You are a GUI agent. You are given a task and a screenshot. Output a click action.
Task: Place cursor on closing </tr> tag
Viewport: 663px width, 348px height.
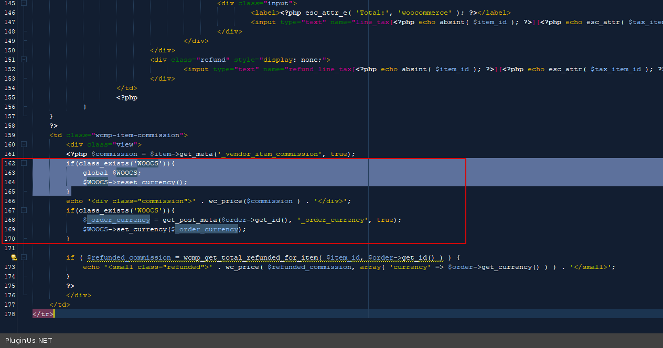43,314
